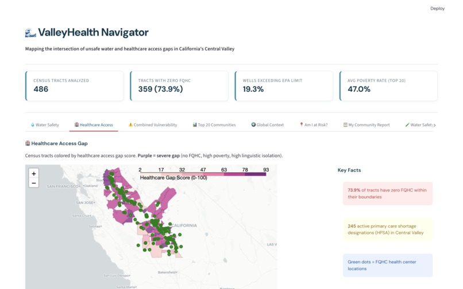Click the Green dots FQHC locations blue box
The width and height of the screenshot is (463, 289).
coord(387,265)
